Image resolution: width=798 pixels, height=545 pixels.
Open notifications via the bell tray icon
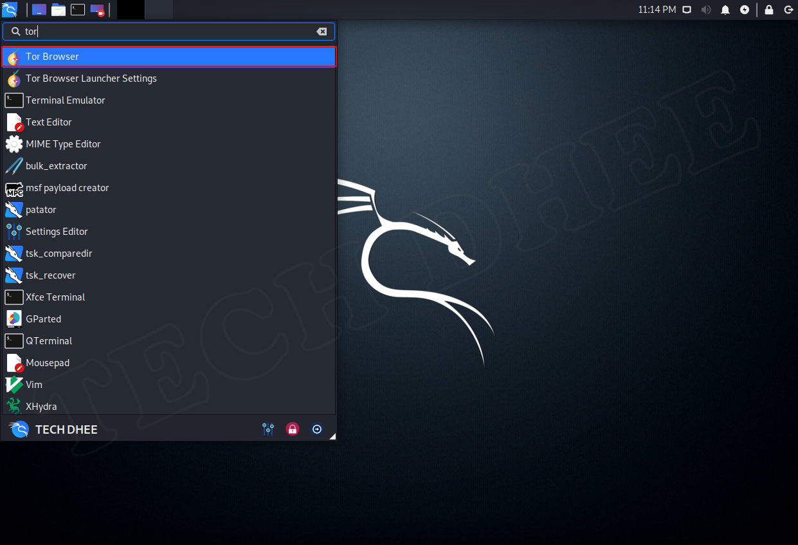(x=725, y=10)
